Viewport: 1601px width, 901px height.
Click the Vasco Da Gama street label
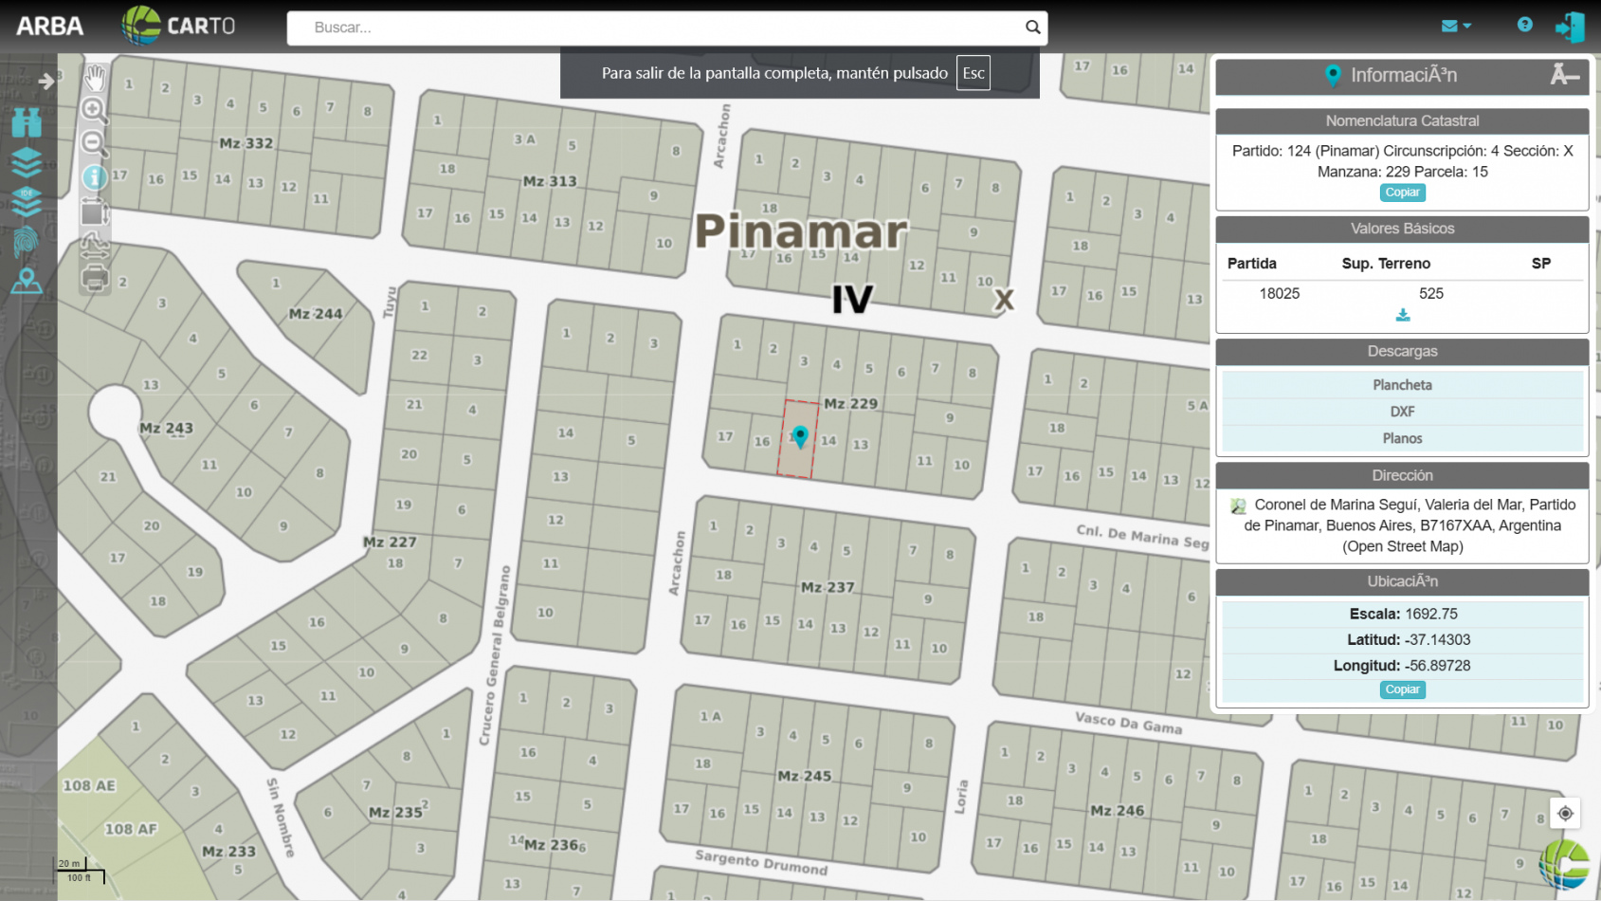point(1128,723)
